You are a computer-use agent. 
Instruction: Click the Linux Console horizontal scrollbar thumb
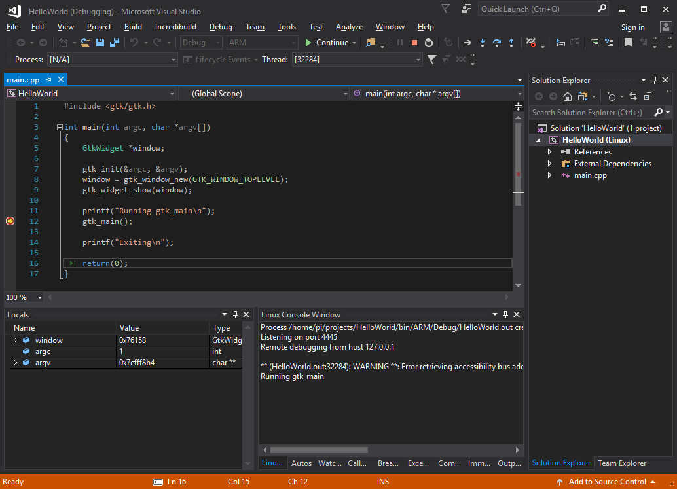point(318,450)
